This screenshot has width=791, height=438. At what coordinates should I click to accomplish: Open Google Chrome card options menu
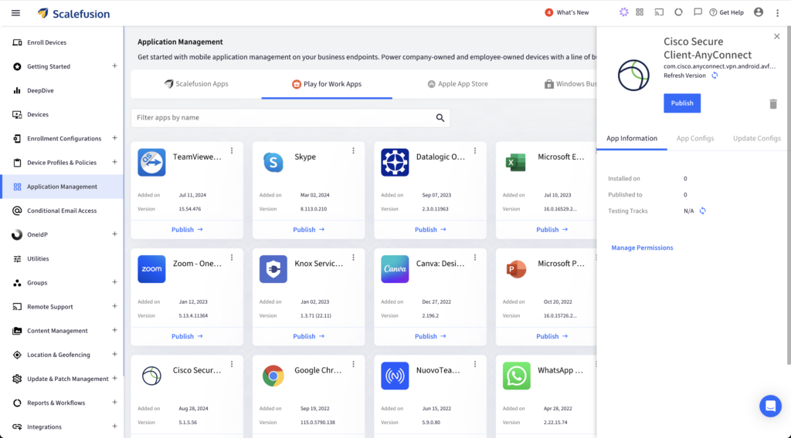pos(353,364)
